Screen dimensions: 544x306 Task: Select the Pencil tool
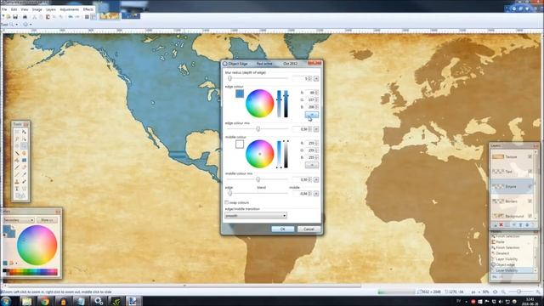[17, 174]
